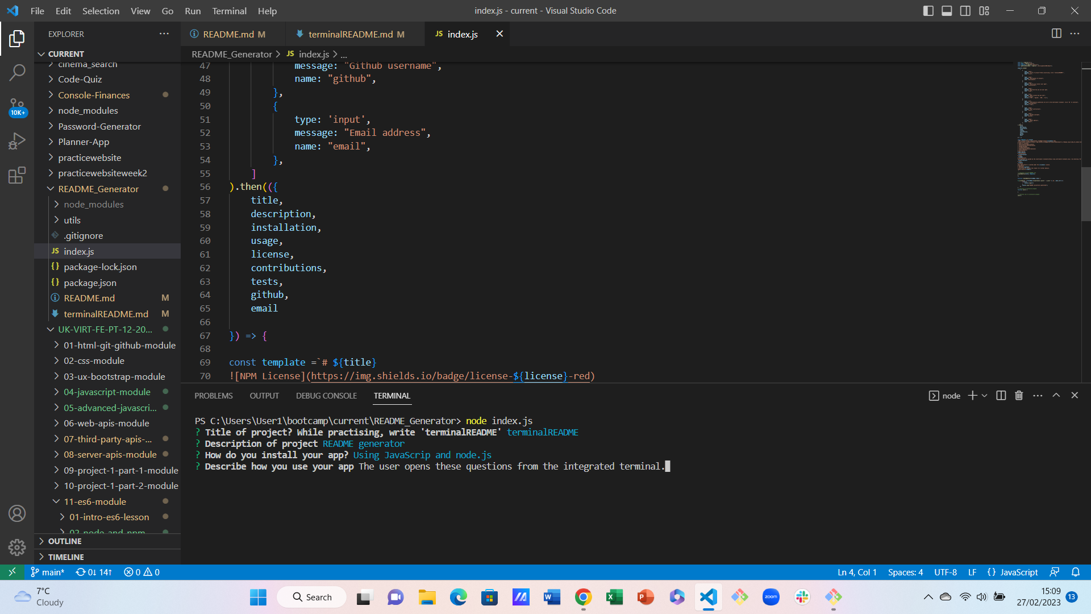
Task: Open terminal panel More Actions ellipsis
Action: pos(1038,396)
